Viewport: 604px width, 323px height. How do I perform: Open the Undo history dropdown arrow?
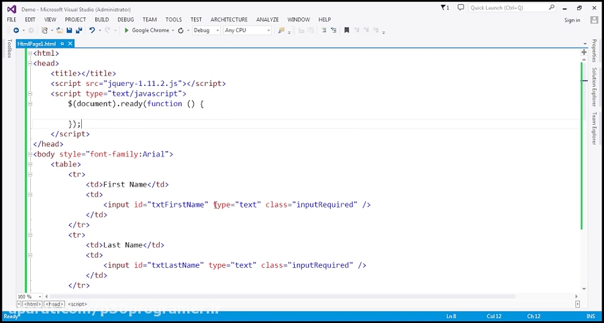(100, 30)
